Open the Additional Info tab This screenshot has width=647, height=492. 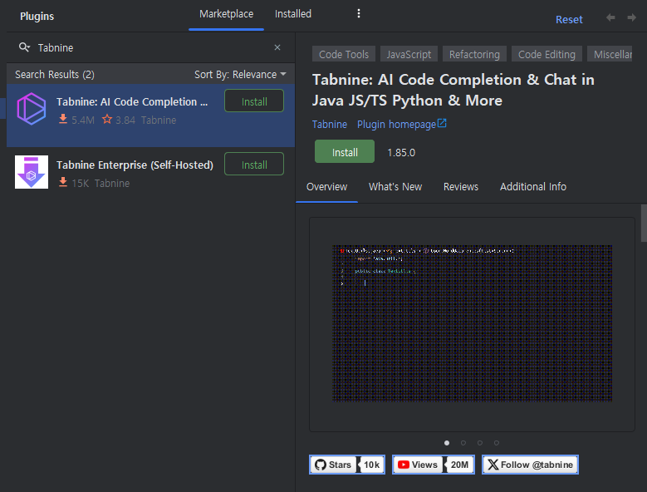(x=533, y=187)
